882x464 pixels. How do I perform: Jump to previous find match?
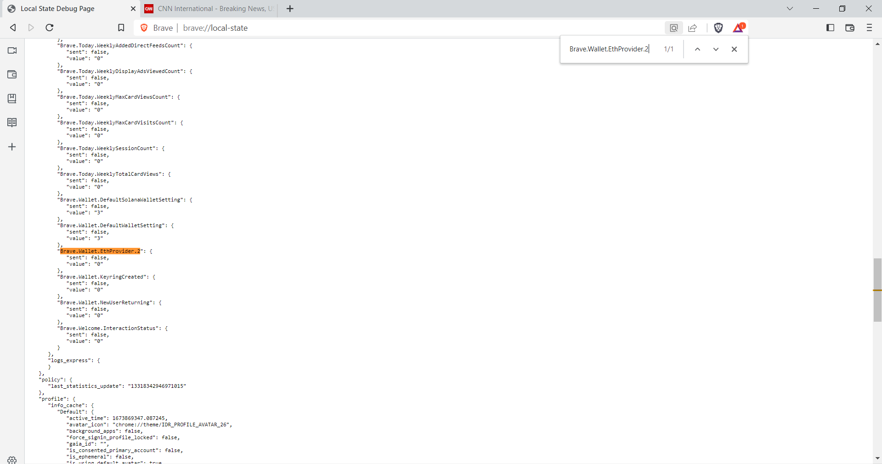pyautogui.click(x=697, y=49)
